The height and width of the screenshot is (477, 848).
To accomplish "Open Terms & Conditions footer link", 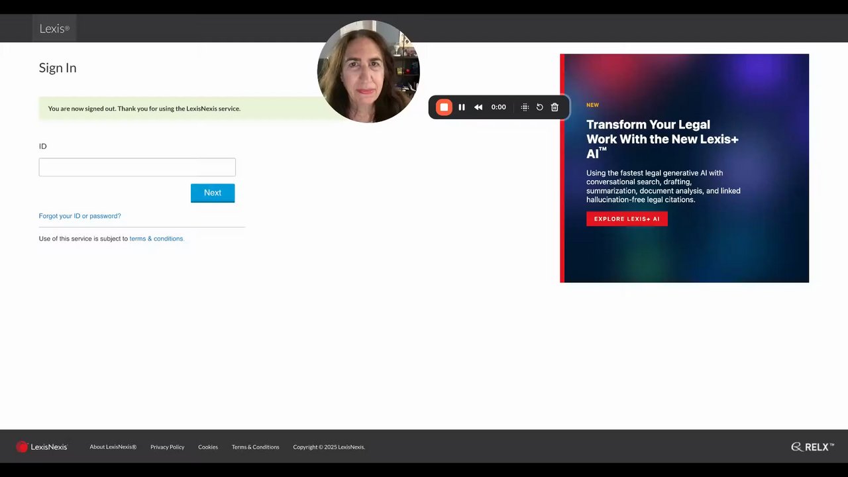I will [x=256, y=447].
